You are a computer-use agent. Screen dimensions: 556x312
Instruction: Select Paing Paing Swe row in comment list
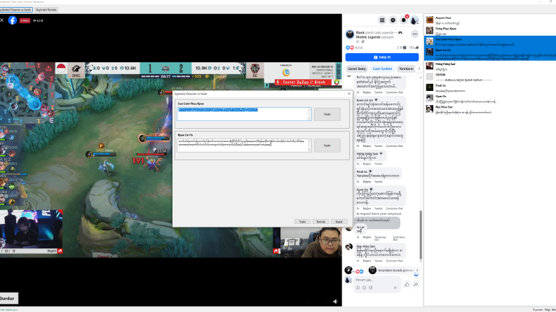tap(490, 66)
